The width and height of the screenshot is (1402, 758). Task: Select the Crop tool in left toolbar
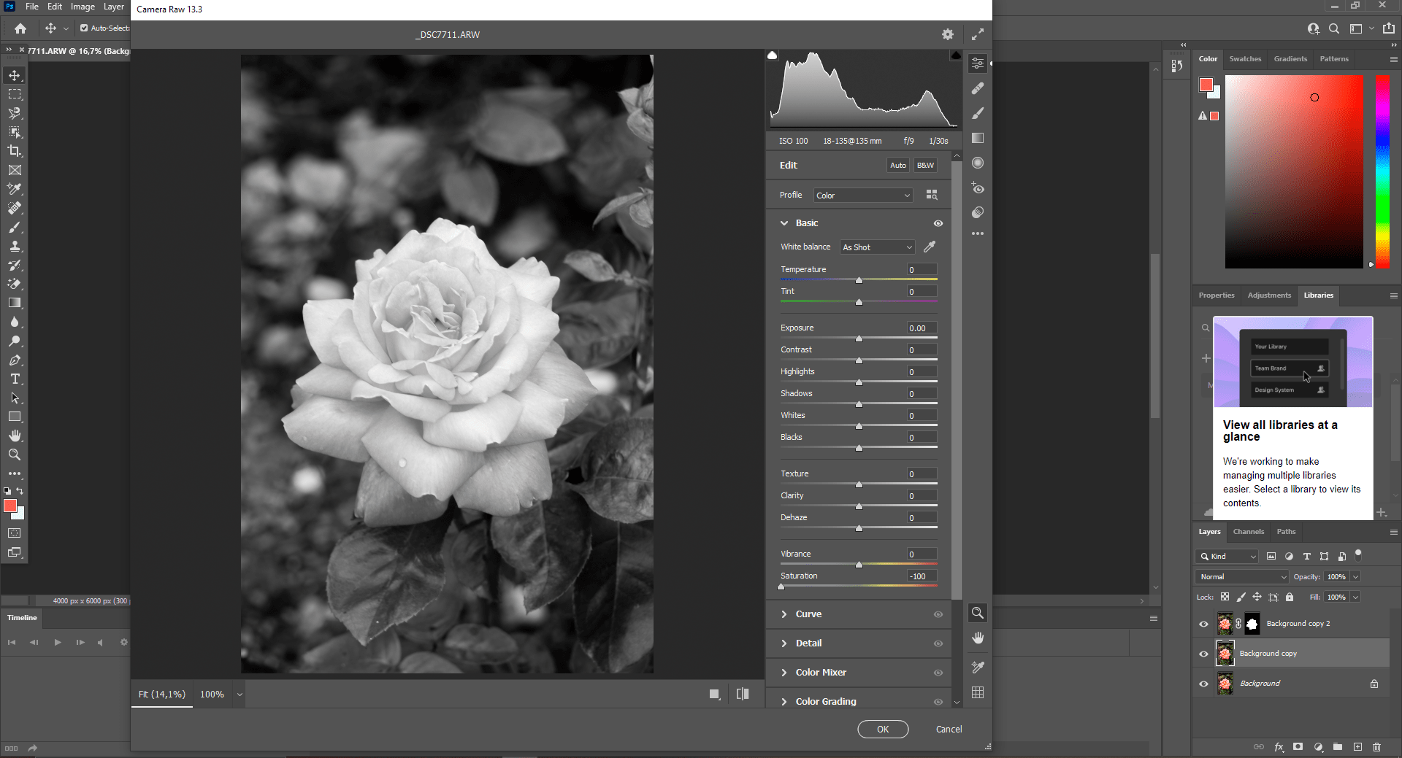coord(15,151)
